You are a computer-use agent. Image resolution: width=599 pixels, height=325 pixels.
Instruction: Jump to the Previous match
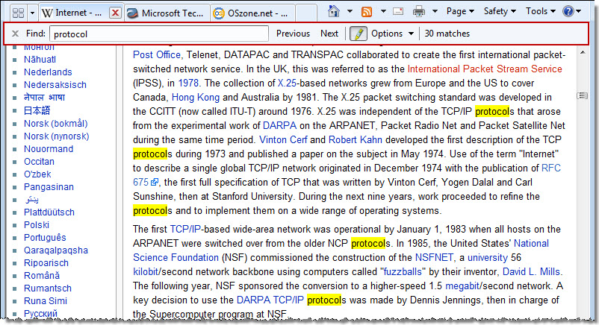pyautogui.click(x=293, y=34)
